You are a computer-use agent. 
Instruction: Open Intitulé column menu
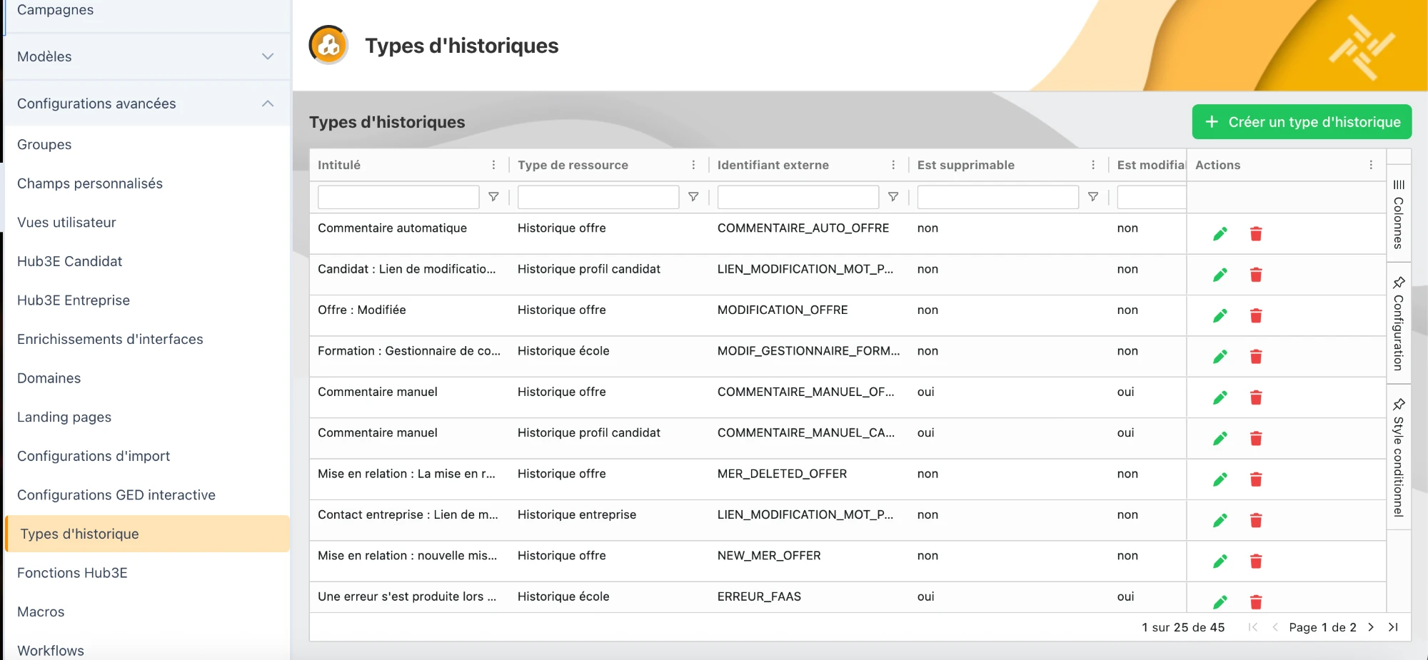[x=493, y=165]
